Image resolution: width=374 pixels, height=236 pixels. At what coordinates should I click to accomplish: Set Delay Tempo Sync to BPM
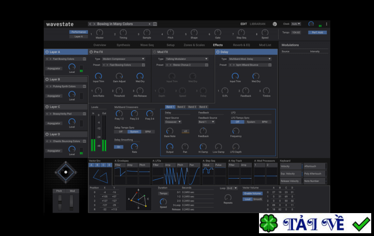point(148,132)
